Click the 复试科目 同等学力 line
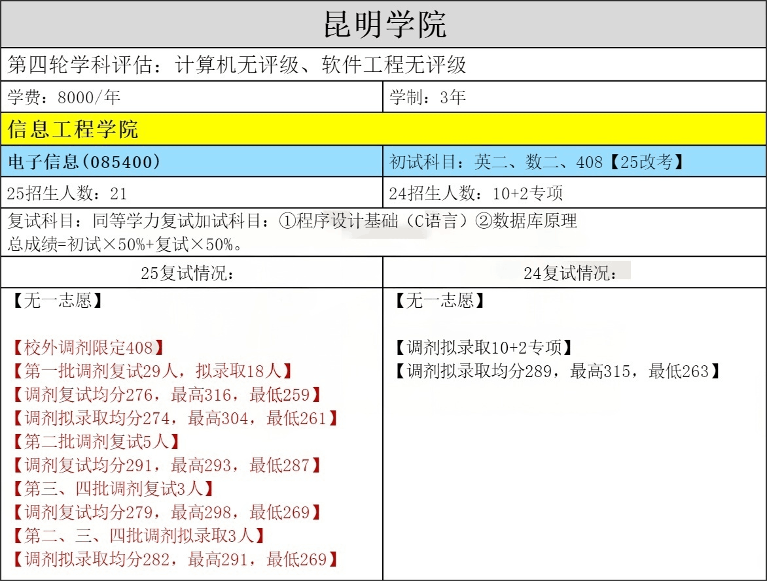 [293, 221]
